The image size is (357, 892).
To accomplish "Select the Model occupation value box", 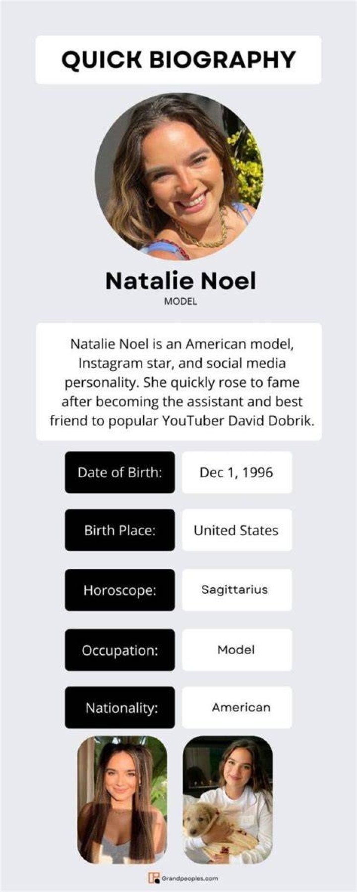I will coord(237,650).
